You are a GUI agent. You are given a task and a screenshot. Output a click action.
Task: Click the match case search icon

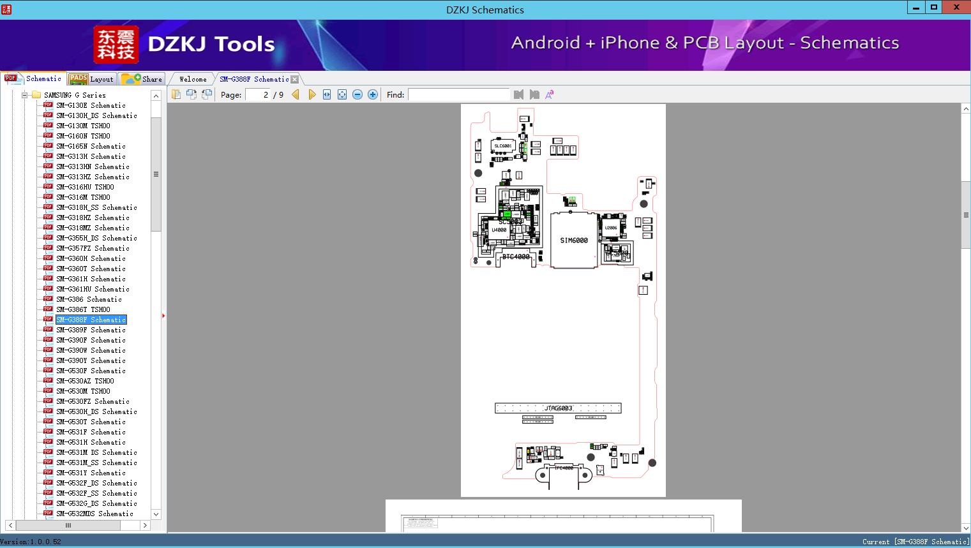(549, 94)
